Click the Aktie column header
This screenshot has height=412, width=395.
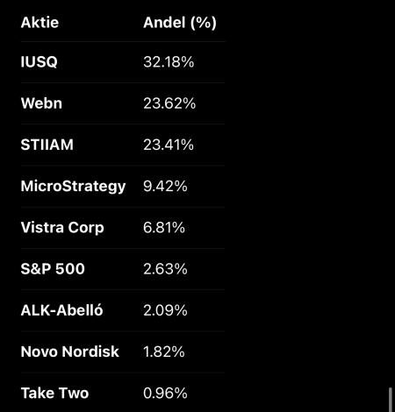pyautogui.click(x=39, y=23)
